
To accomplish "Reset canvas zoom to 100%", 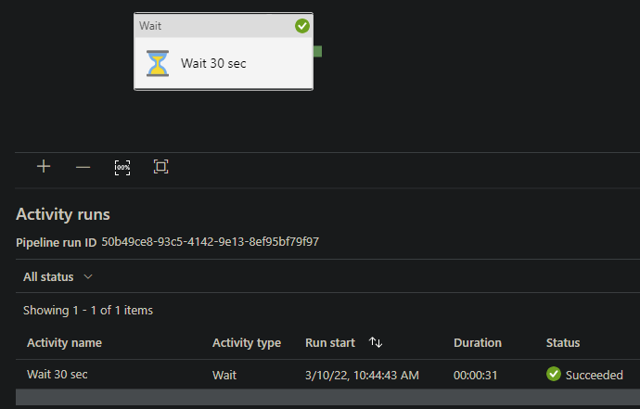I will (122, 167).
